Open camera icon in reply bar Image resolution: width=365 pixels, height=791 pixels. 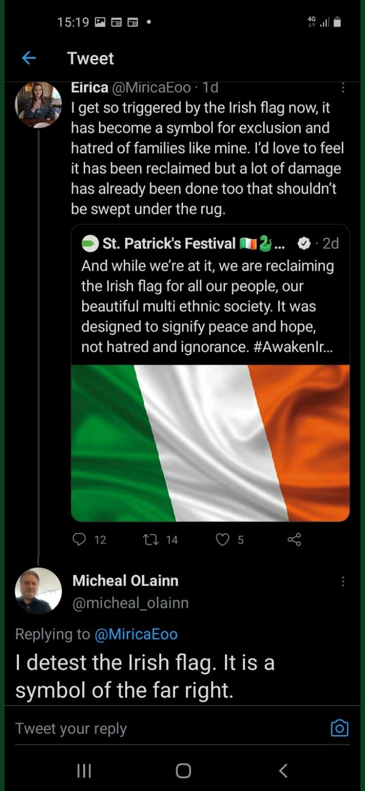(x=340, y=728)
